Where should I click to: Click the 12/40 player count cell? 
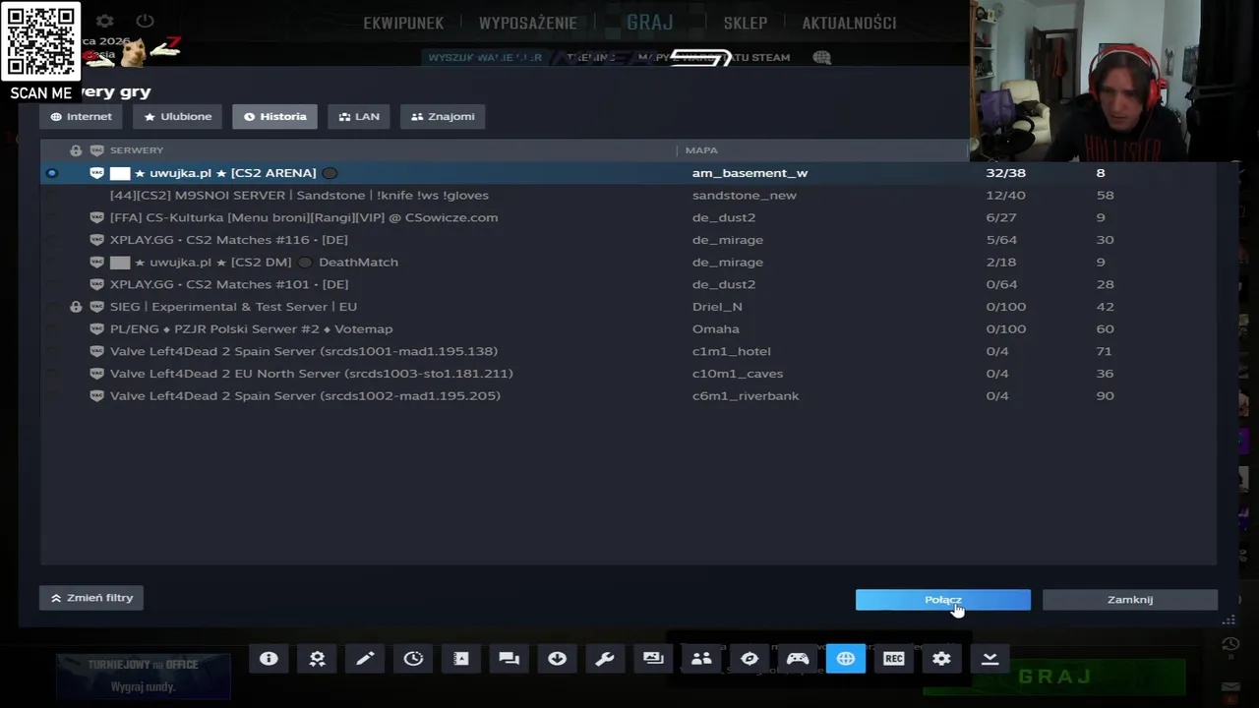(x=1005, y=195)
